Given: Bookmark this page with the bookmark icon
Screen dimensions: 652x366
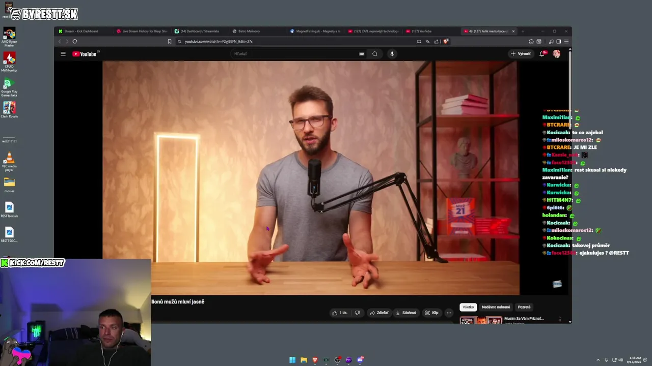Looking at the screenshot, I should pos(170,42).
